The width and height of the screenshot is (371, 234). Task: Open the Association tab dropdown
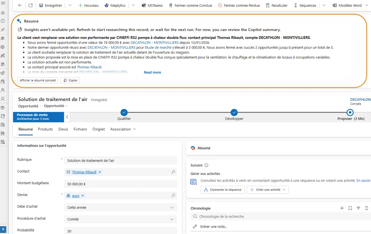pyautogui.click(x=123, y=129)
